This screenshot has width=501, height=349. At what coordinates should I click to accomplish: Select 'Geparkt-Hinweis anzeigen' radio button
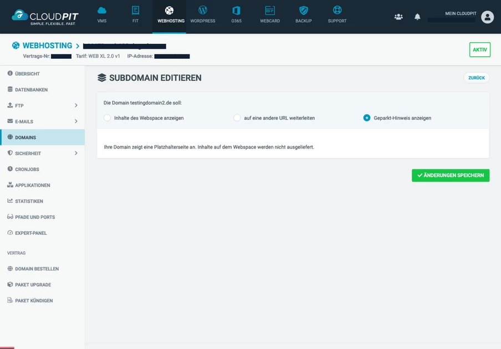click(367, 118)
